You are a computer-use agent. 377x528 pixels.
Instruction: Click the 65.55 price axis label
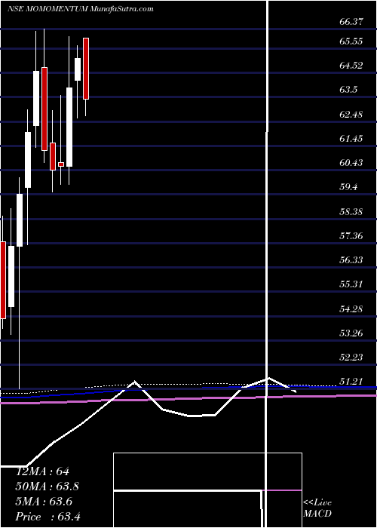point(351,41)
